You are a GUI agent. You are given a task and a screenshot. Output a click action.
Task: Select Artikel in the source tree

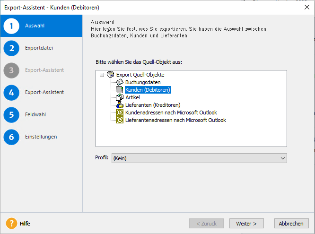[x=132, y=97]
